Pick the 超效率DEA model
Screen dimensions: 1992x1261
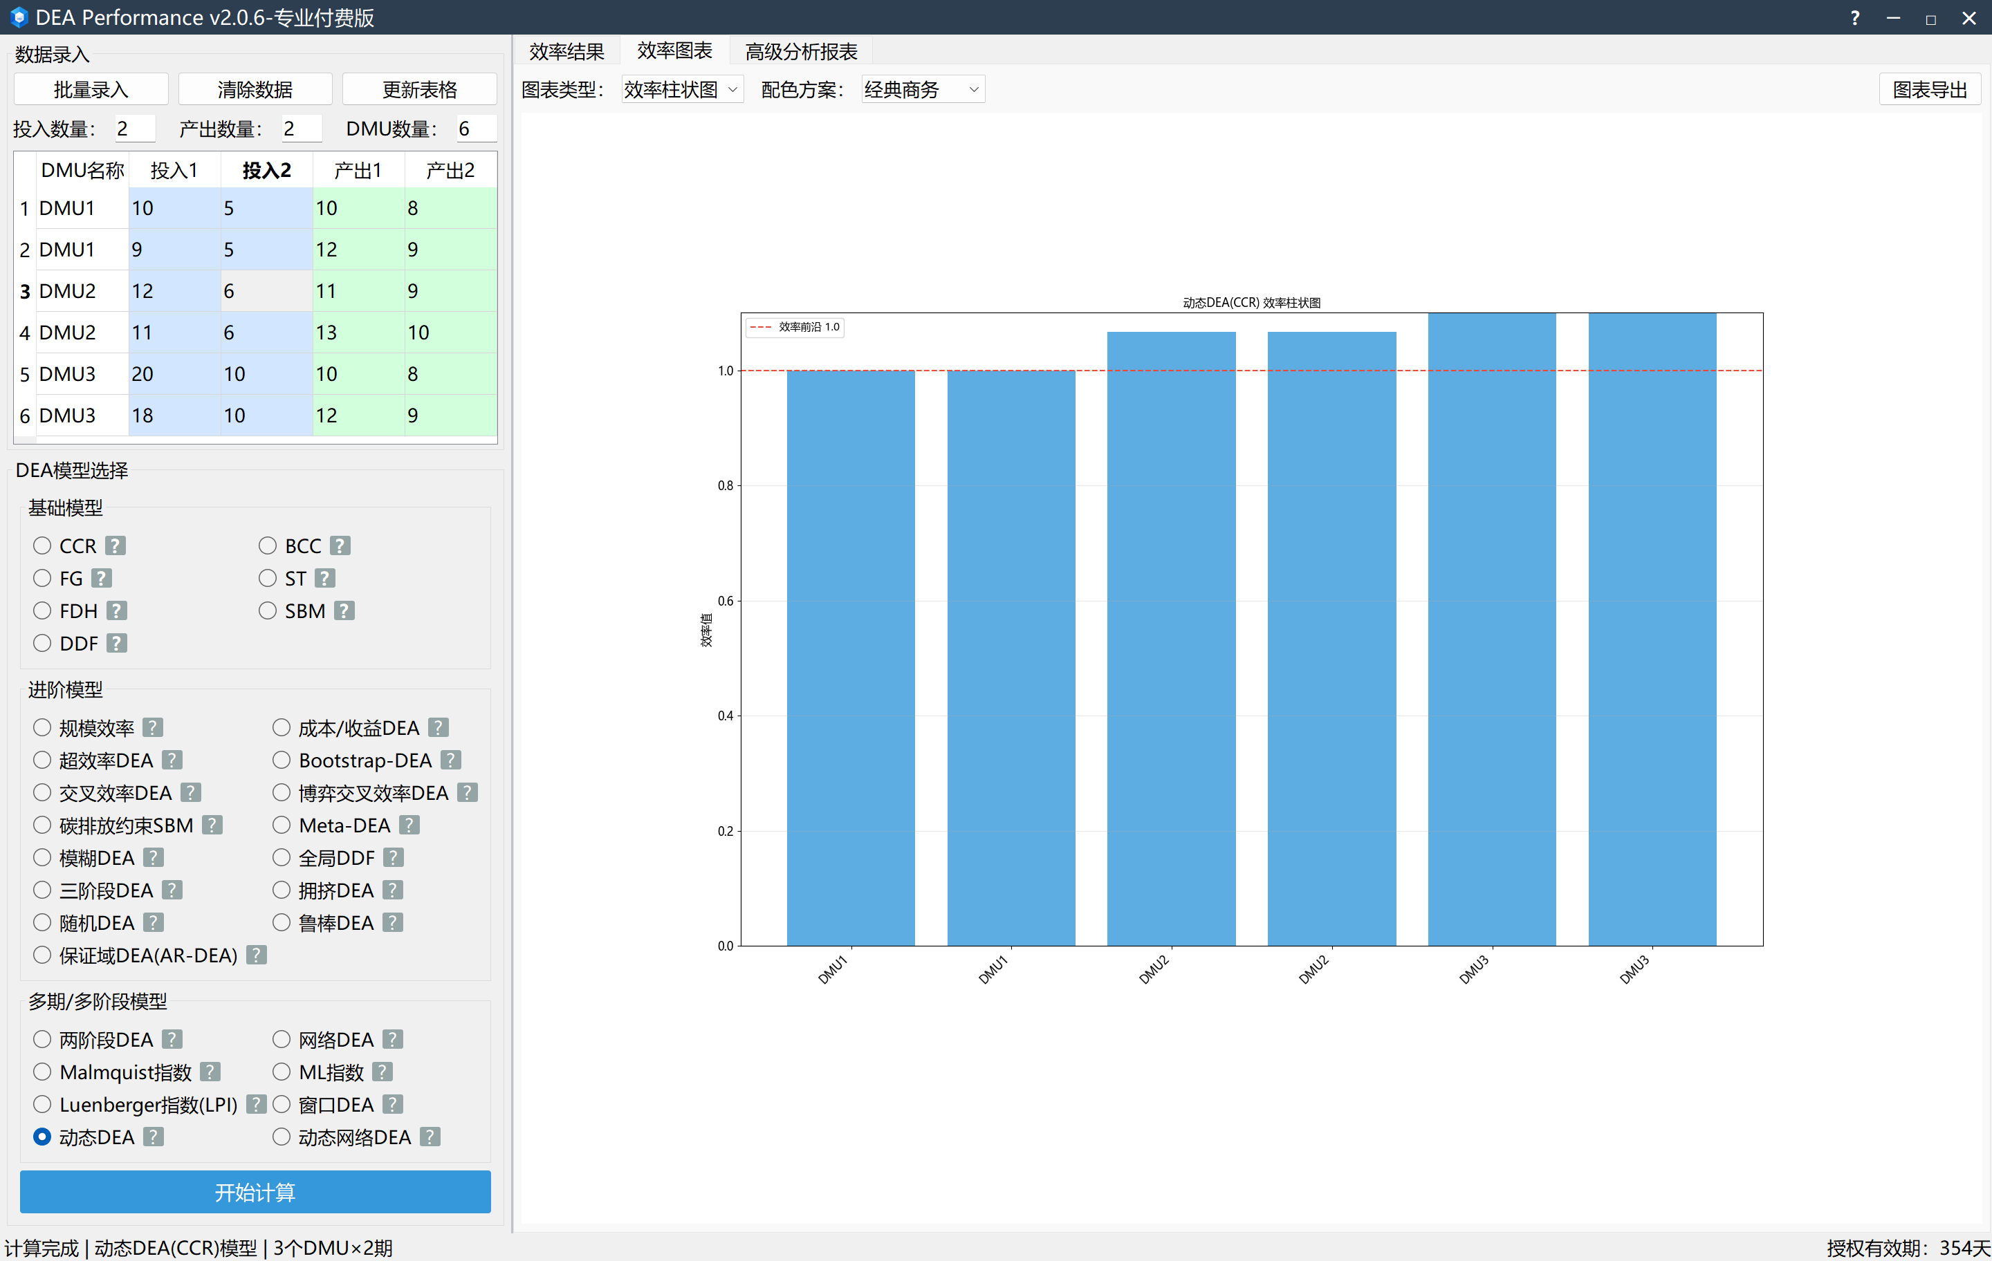[x=42, y=760]
